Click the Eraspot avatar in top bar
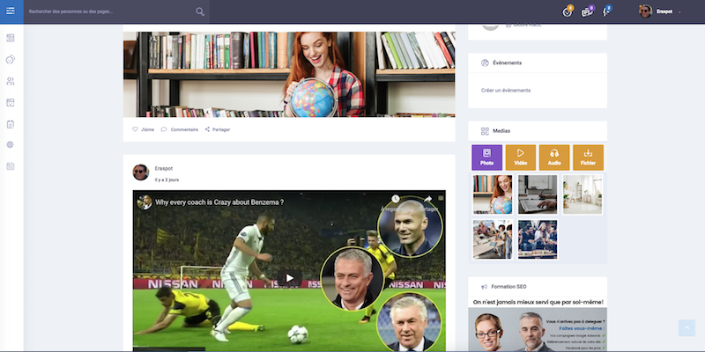This screenshot has height=352, width=705. point(645,11)
